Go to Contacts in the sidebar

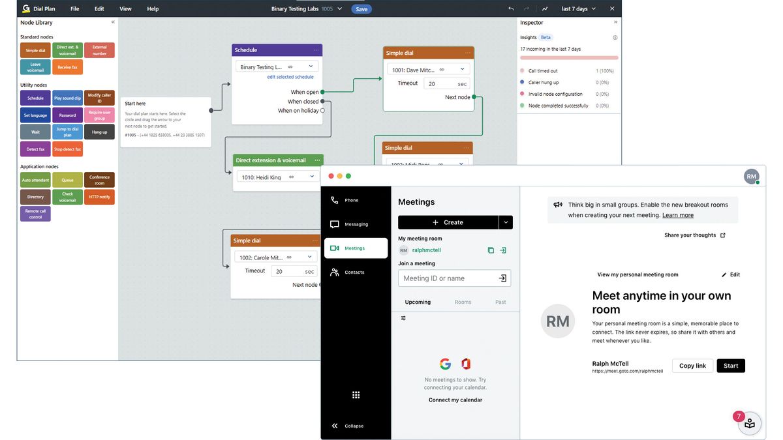(x=356, y=272)
